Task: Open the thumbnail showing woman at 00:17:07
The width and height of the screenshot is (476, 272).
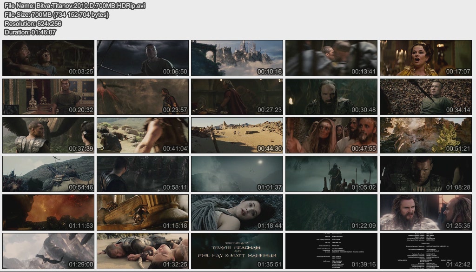Action: [426, 58]
